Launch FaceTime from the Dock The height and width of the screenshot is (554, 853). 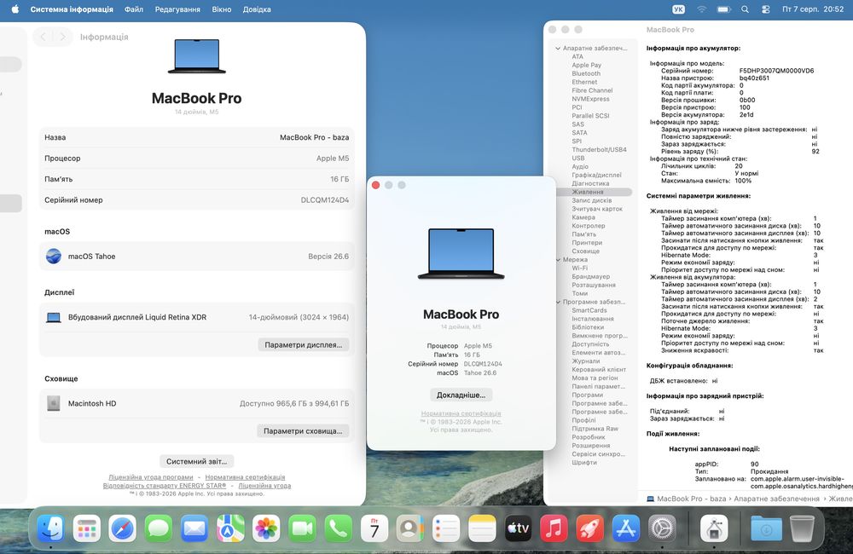coord(302,528)
